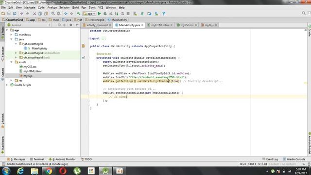Image resolution: width=311 pixels, height=175 pixels.
Task: Click the Find magnifier icon
Action: coord(53,14)
